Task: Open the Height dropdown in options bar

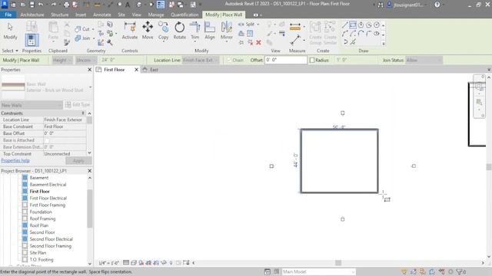Action: [62, 60]
